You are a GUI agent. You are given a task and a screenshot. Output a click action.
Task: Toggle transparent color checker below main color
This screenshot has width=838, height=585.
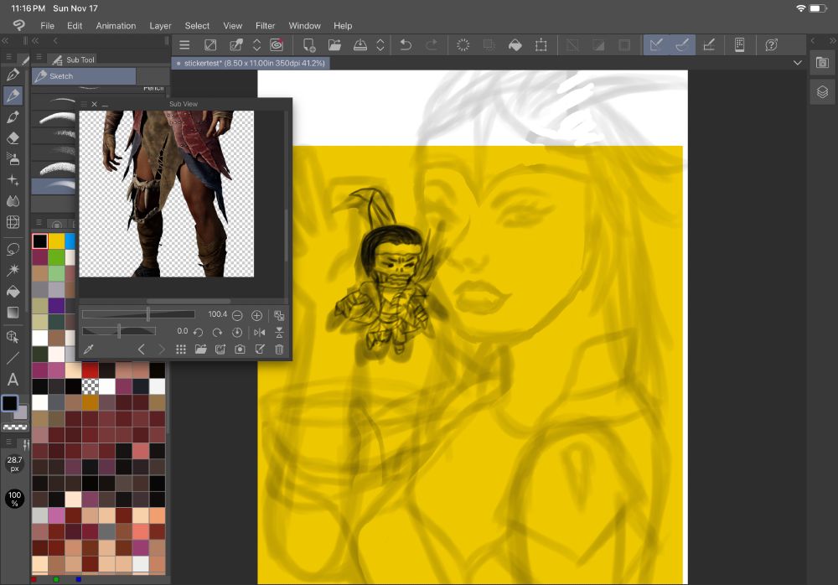15,427
